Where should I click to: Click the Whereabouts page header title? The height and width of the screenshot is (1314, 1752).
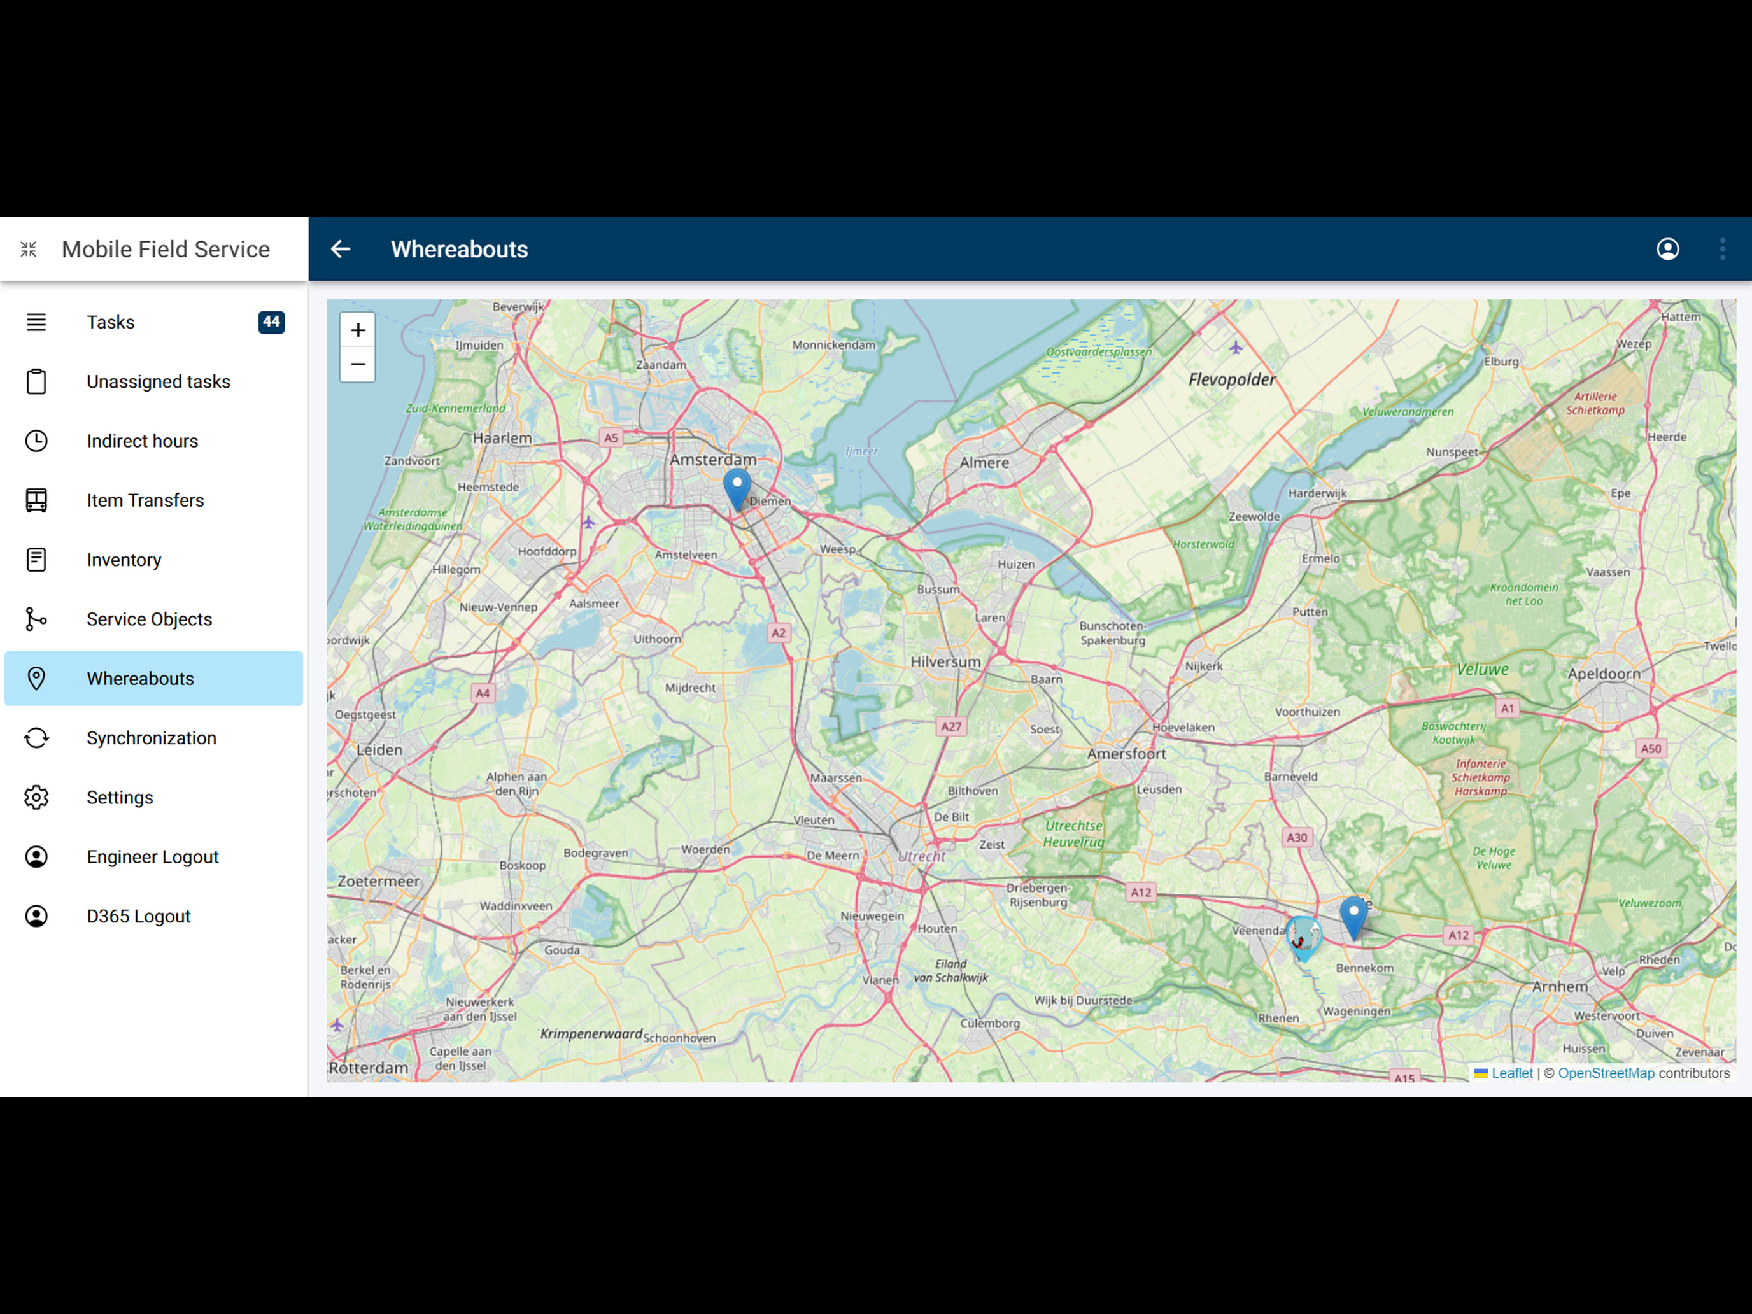[460, 250]
